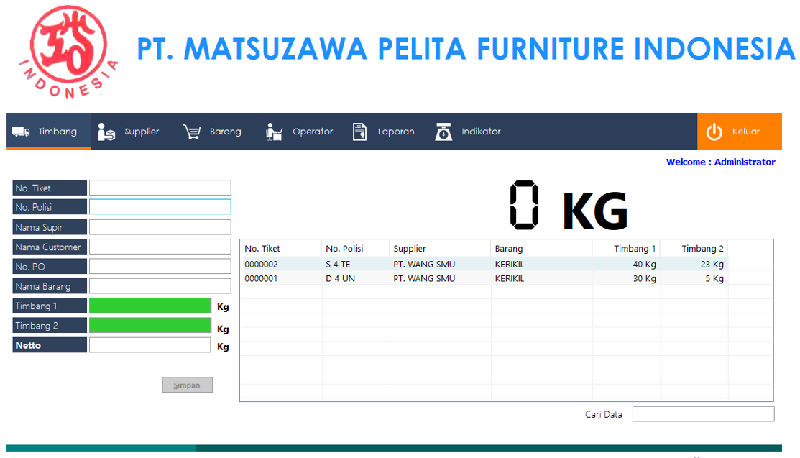
Task: Click the green Timbang 1 box
Action: pyautogui.click(x=150, y=306)
